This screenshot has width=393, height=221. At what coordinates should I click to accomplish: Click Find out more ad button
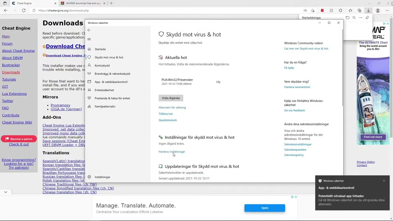tap(373, 137)
